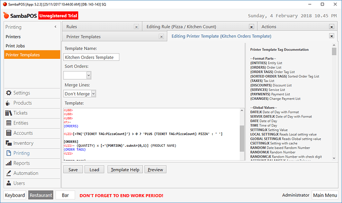
Task: Click the Accounts calculator icon
Action: [x=9, y=133]
